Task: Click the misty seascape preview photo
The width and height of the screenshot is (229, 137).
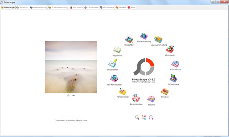Action: pos(71,67)
